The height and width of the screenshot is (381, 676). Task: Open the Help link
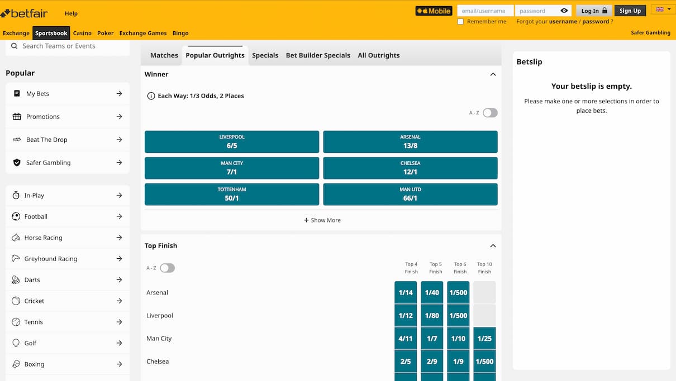coord(71,13)
